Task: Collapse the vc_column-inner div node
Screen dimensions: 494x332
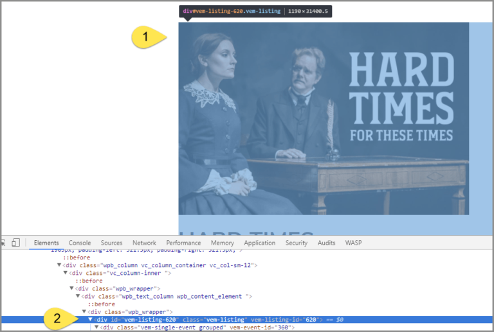Action: coord(66,273)
